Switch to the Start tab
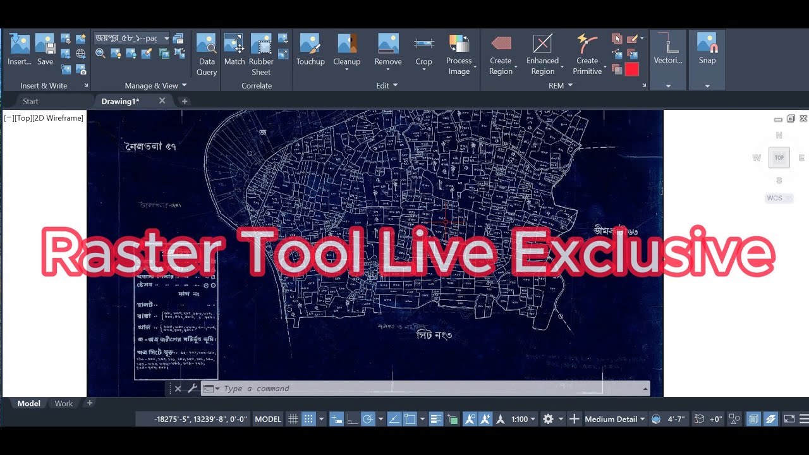Image resolution: width=809 pixels, height=455 pixels. point(30,101)
